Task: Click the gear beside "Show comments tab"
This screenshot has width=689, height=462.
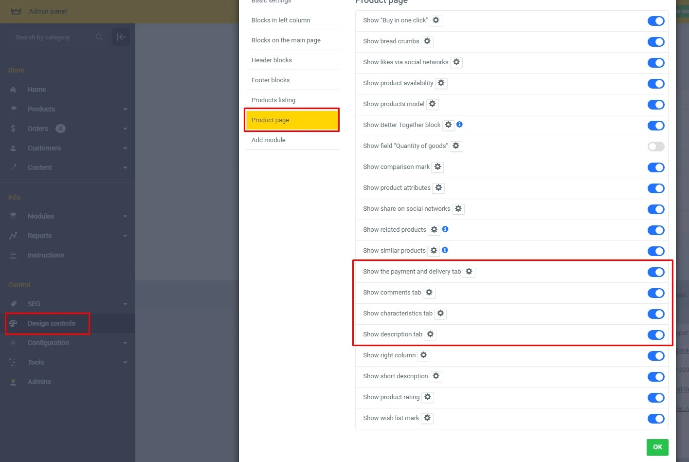Action: (x=429, y=292)
